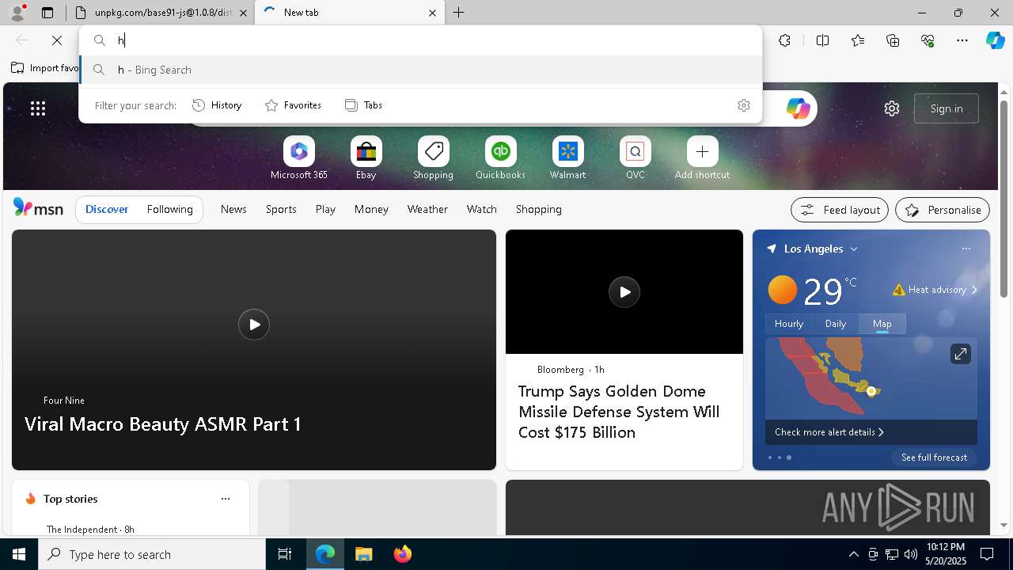Open the Browser essentials heart icon
Image resolution: width=1013 pixels, height=570 pixels.
928,40
